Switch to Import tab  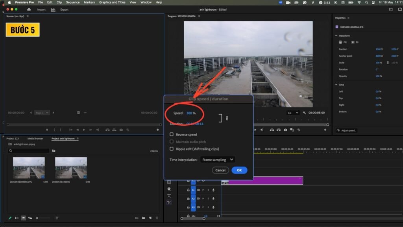41,9
